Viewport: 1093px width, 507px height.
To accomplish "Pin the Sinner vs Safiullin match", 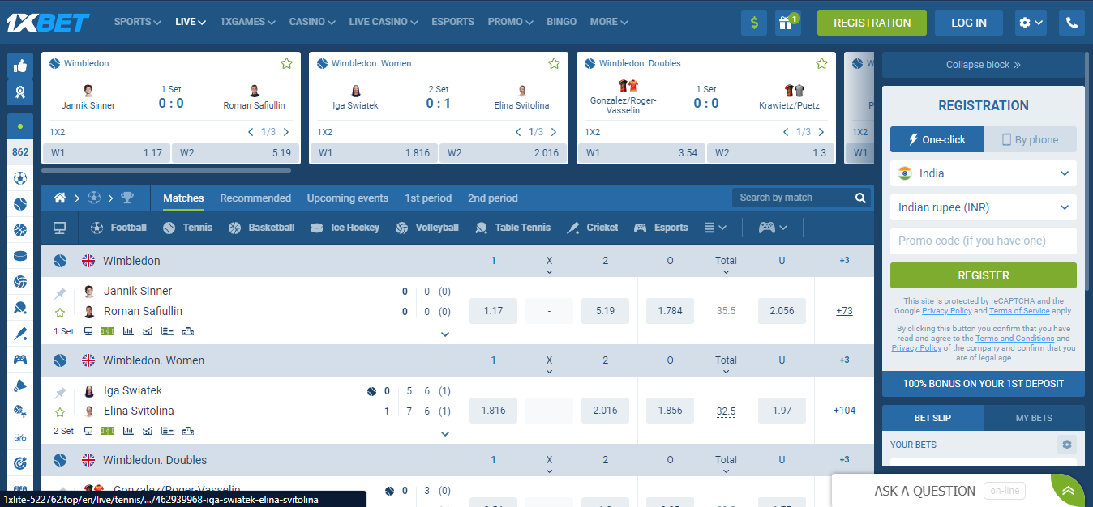I will point(60,293).
